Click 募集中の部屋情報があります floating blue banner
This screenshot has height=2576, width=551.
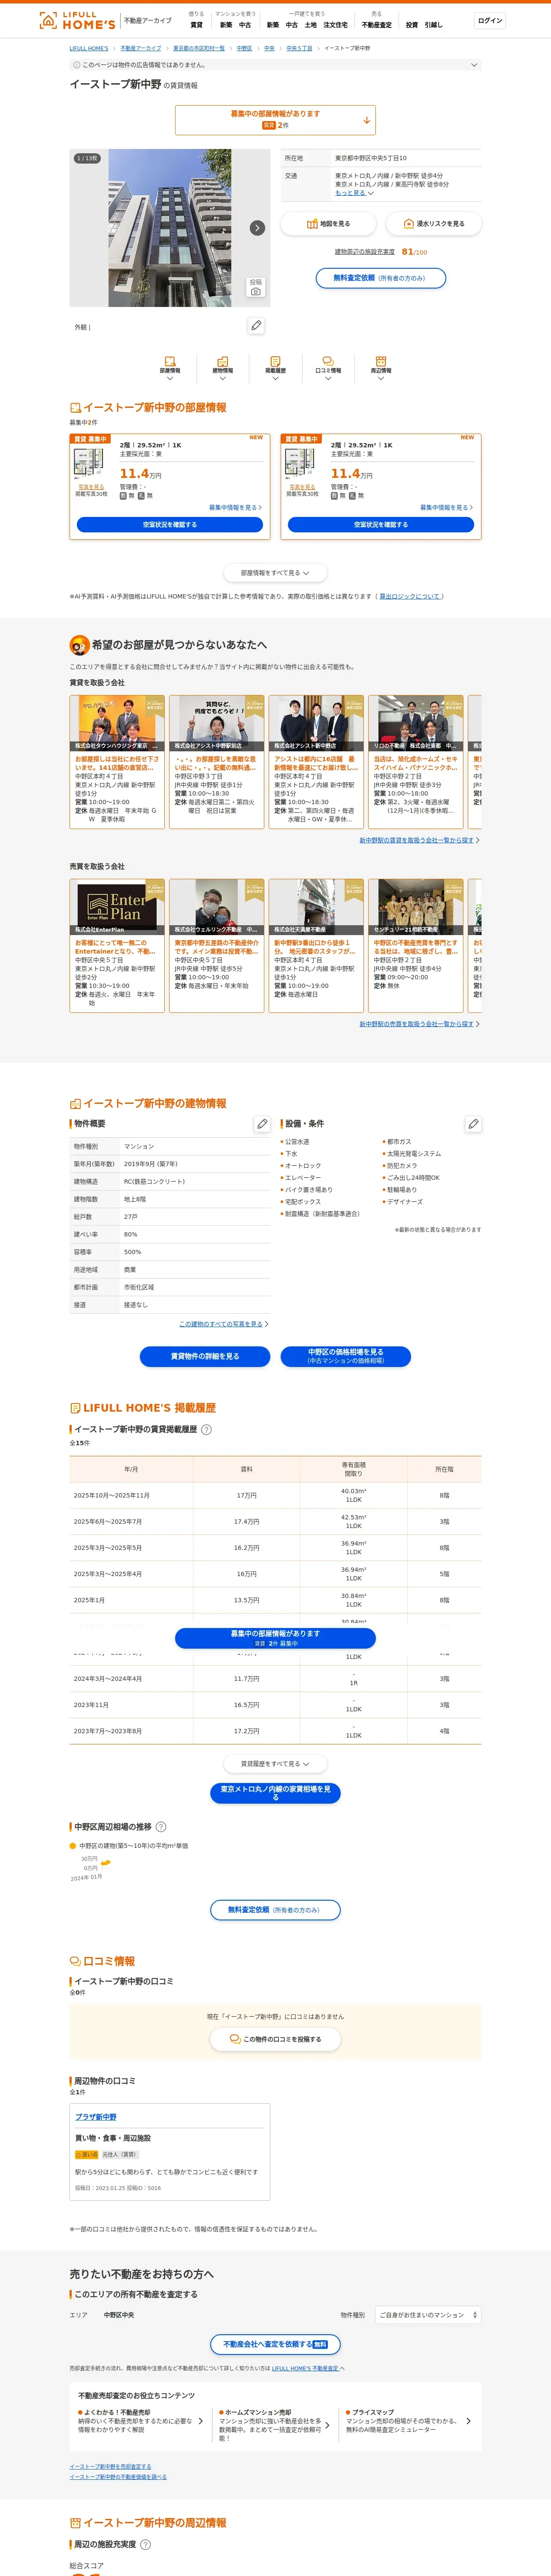click(275, 1637)
